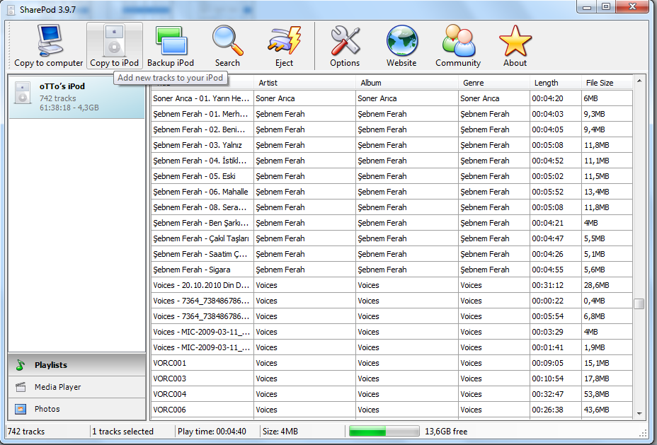
Task: Select track Şebnem Ferah - Sigara
Action: (x=392, y=270)
